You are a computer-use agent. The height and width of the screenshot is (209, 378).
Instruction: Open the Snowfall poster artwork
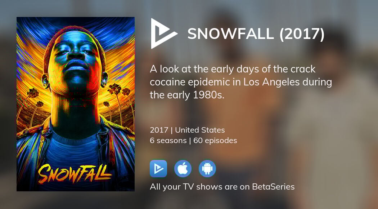(76, 104)
